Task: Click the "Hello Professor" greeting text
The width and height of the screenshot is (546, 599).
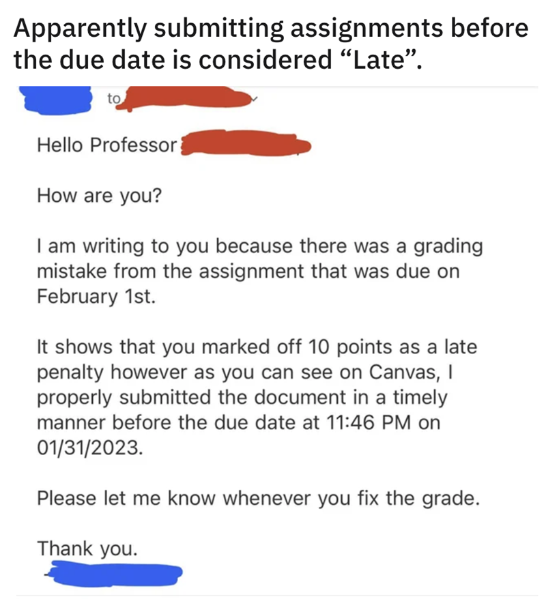Action: pos(107,145)
